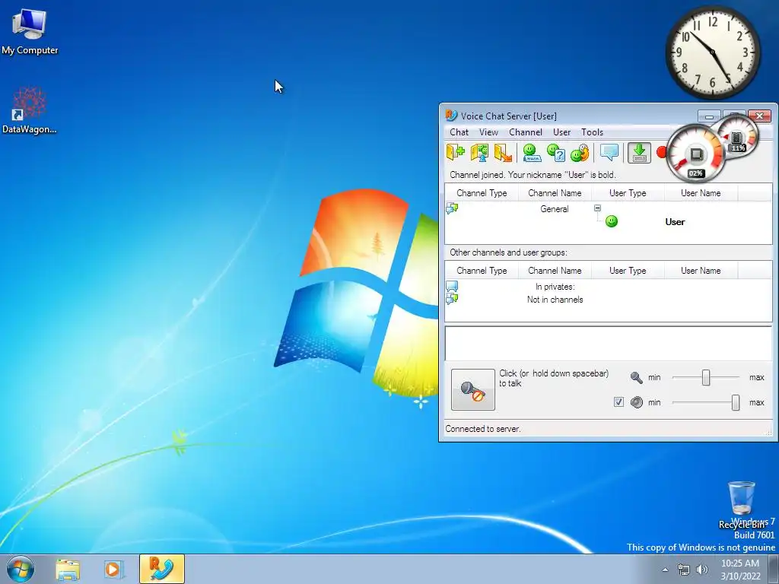
Task: Open the View menu
Action: click(x=488, y=132)
